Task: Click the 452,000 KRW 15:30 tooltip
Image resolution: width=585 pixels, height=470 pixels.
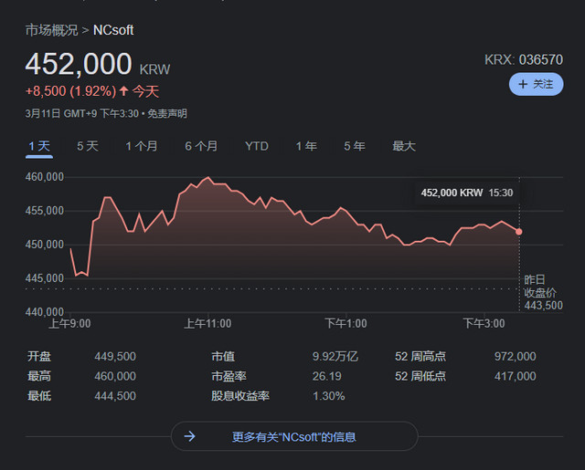Action: coord(467,193)
